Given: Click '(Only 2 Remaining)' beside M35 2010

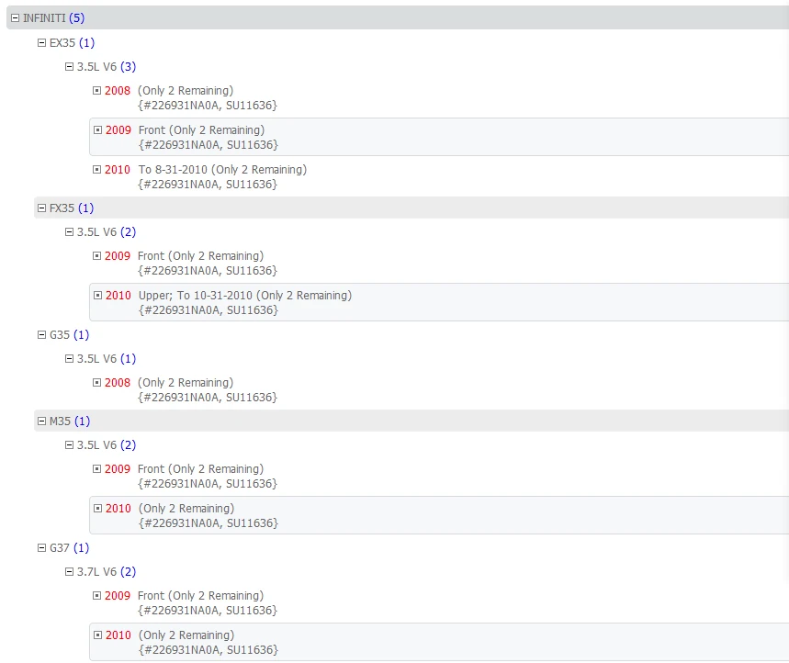Looking at the screenshot, I should (x=186, y=509).
